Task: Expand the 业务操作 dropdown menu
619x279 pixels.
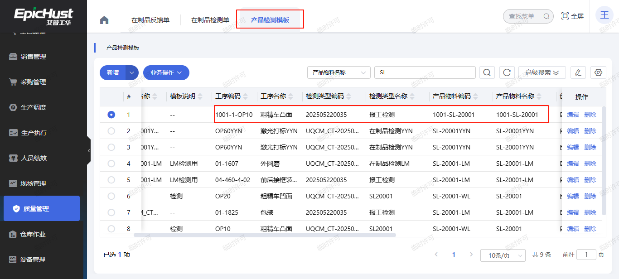Action: click(166, 72)
